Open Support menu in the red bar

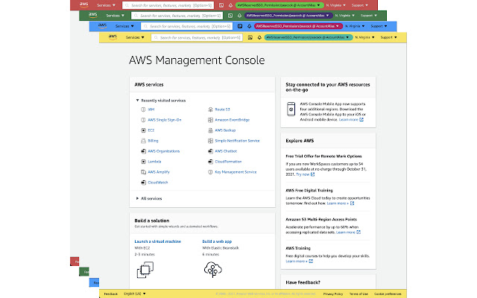click(x=360, y=5)
